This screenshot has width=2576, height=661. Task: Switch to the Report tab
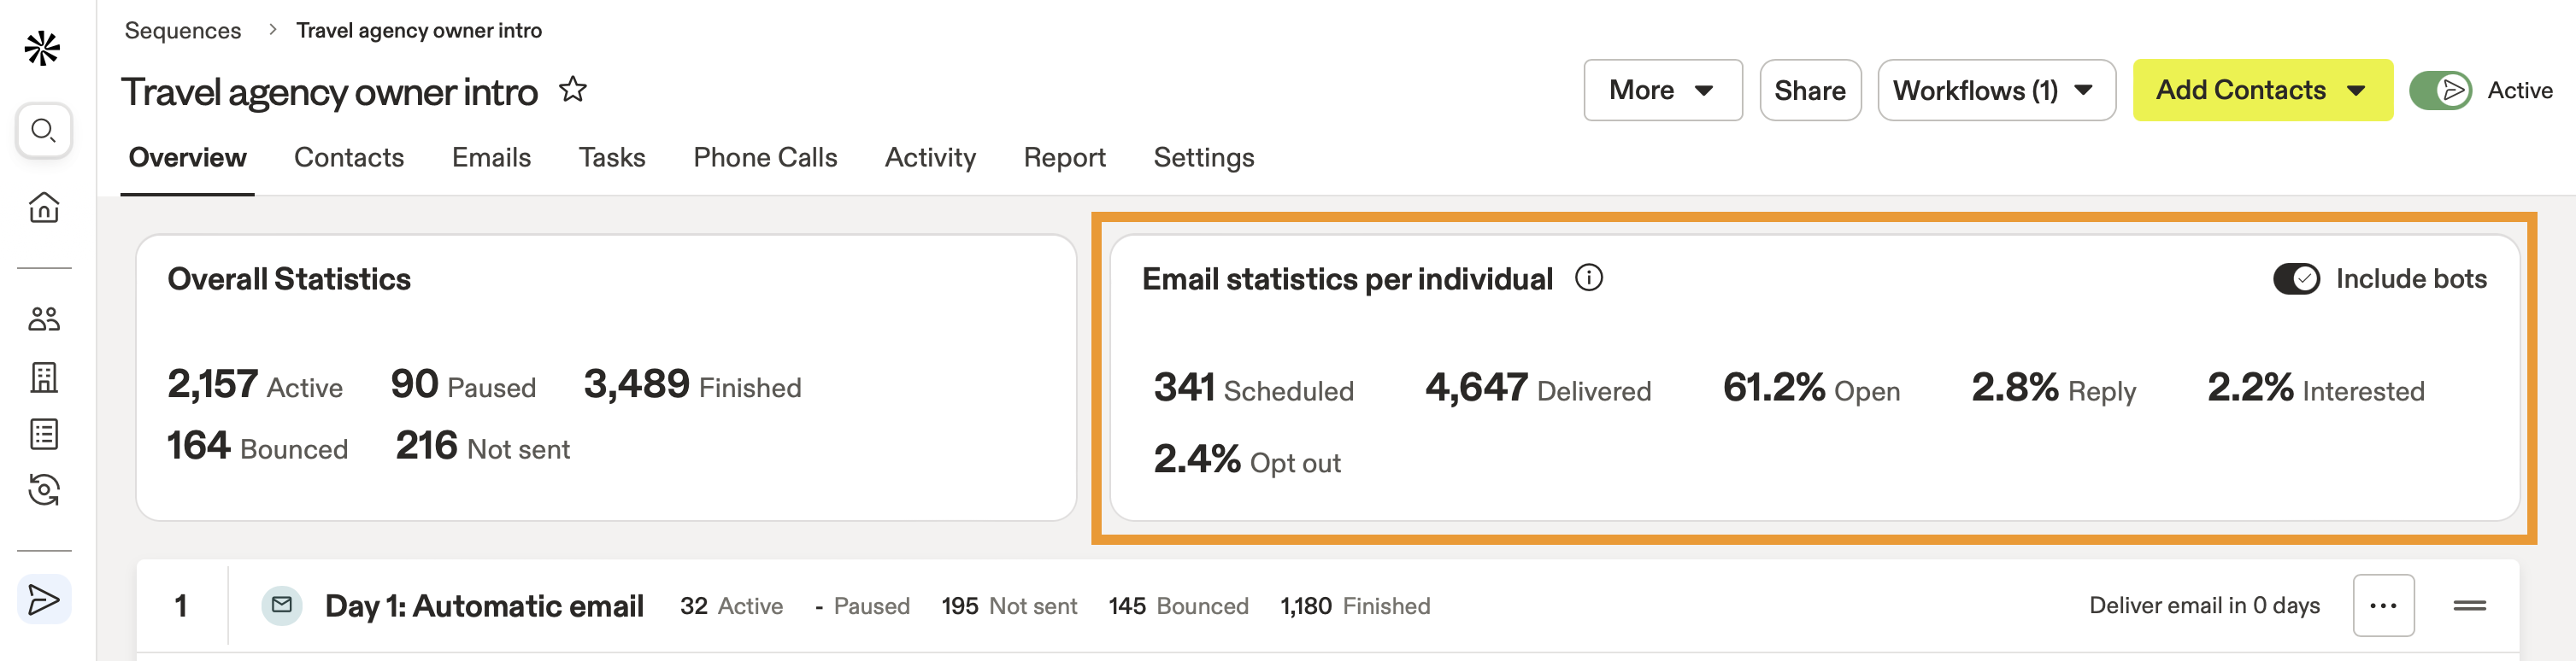[1064, 158]
